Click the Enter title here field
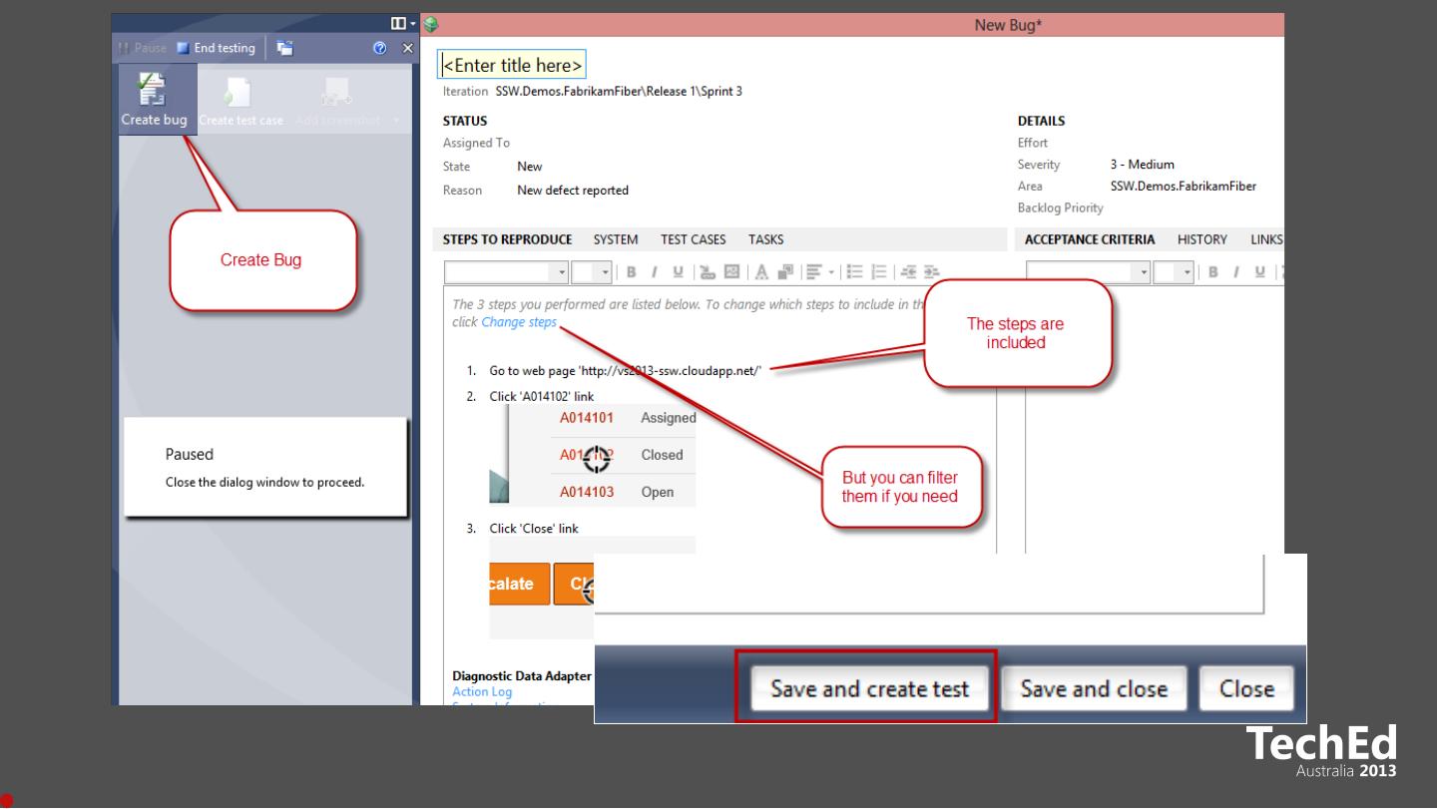The width and height of the screenshot is (1438, 809). pyautogui.click(x=512, y=66)
